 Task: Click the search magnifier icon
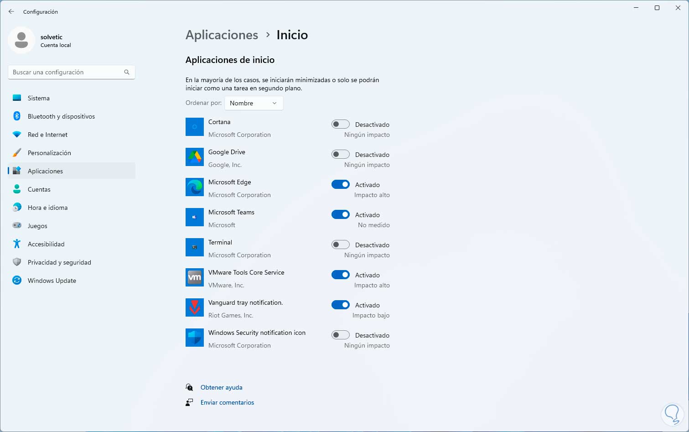[127, 72]
